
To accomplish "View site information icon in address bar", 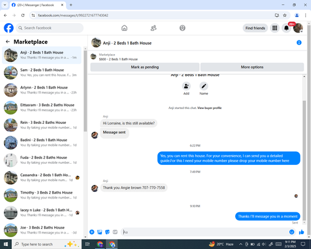I will click(x=33, y=16).
